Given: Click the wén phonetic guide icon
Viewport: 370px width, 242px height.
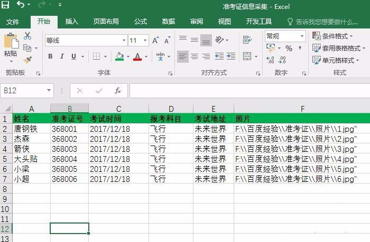Looking at the screenshot, I should click(x=161, y=56).
